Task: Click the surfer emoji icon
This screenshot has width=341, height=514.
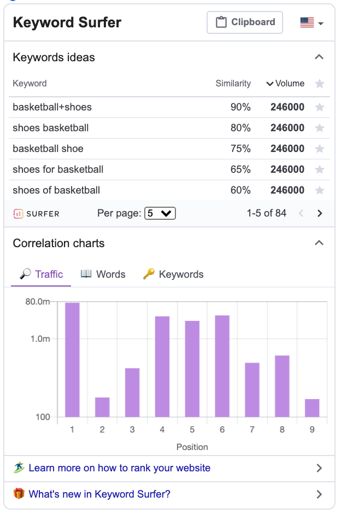Action: coord(19,468)
